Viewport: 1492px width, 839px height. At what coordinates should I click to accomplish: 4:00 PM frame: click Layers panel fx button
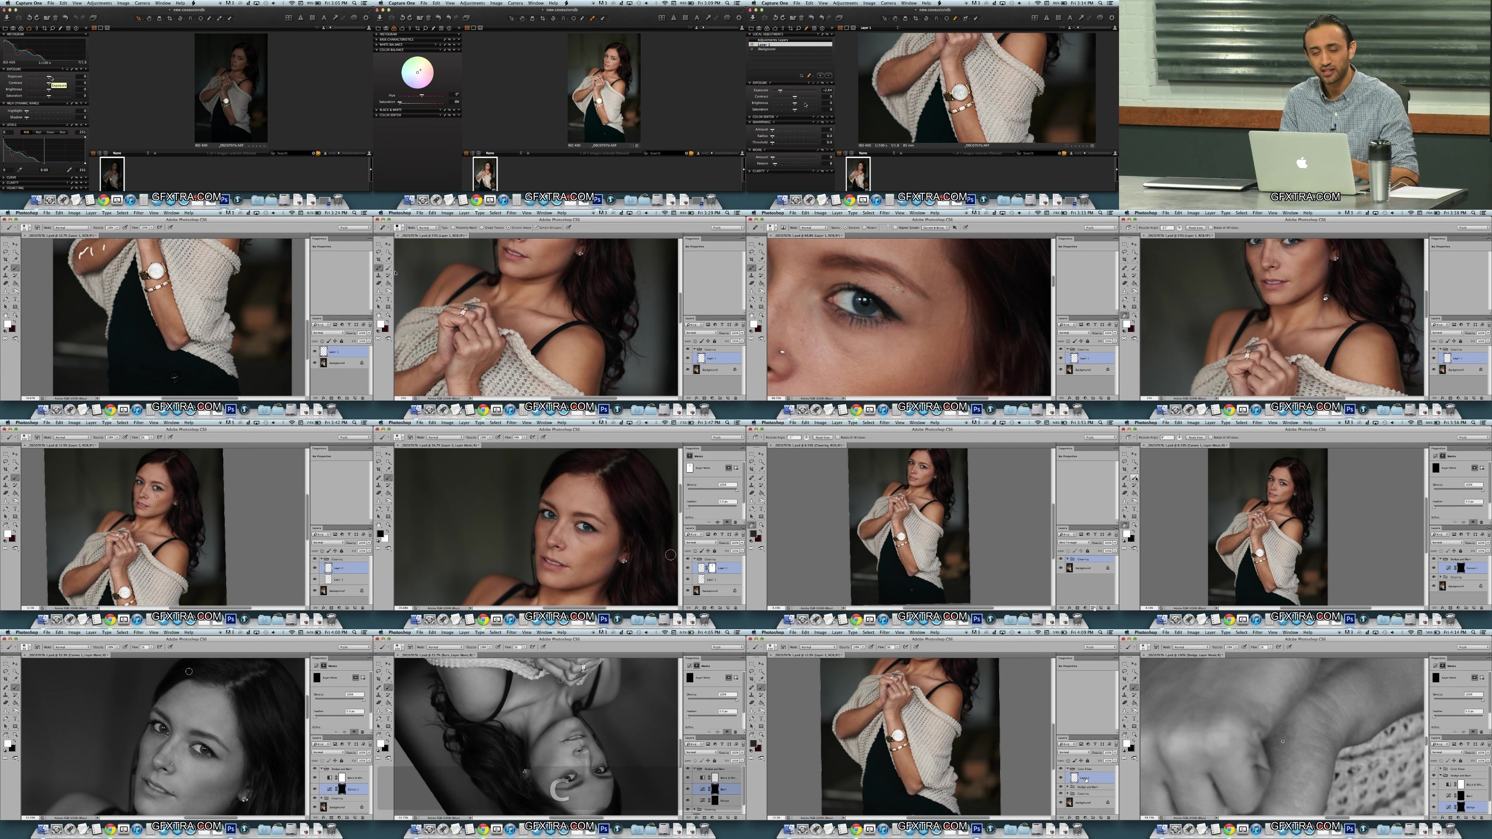pos(324,818)
